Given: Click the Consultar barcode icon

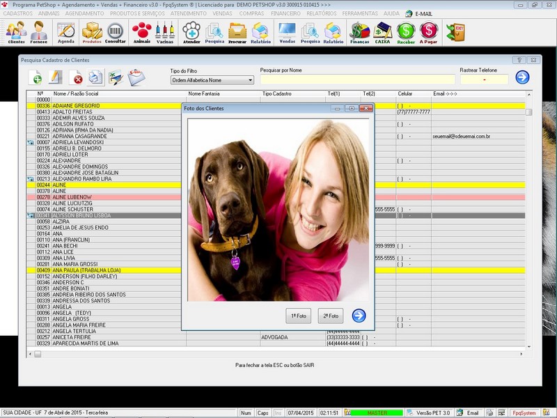Looking at the screenshot, I should [115, 32].
